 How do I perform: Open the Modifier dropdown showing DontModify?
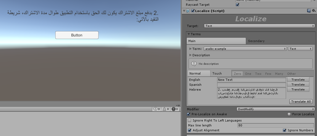(x=275, y=109)
